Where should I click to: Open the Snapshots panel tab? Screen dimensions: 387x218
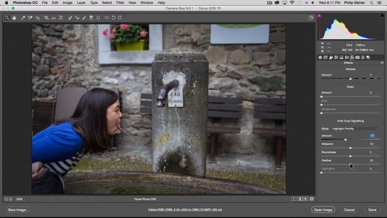(x=368, y=58)
